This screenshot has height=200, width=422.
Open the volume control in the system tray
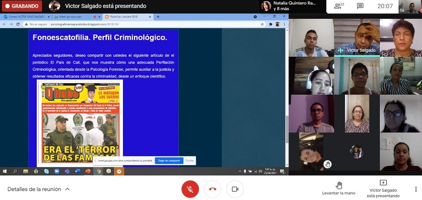(x=260, y=171)
